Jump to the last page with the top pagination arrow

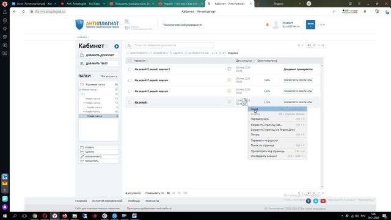pyautogui.click(x=323, y=45)
